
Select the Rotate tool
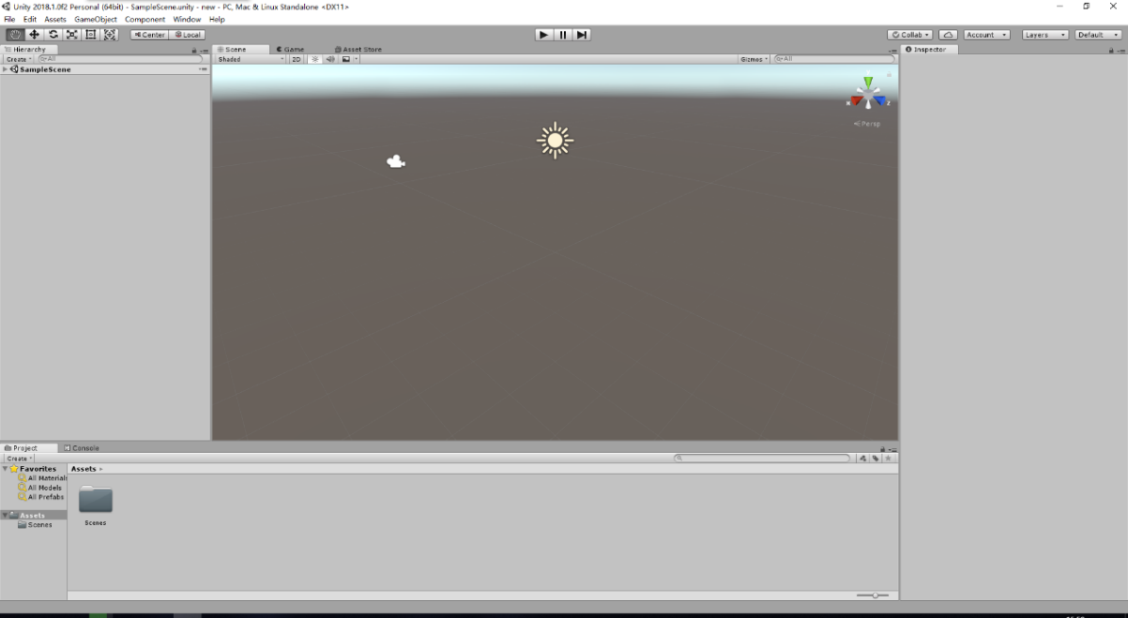pos(53,35)
